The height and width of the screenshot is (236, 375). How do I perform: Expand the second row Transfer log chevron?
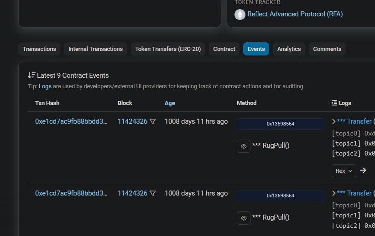click(x=333, y=193)
